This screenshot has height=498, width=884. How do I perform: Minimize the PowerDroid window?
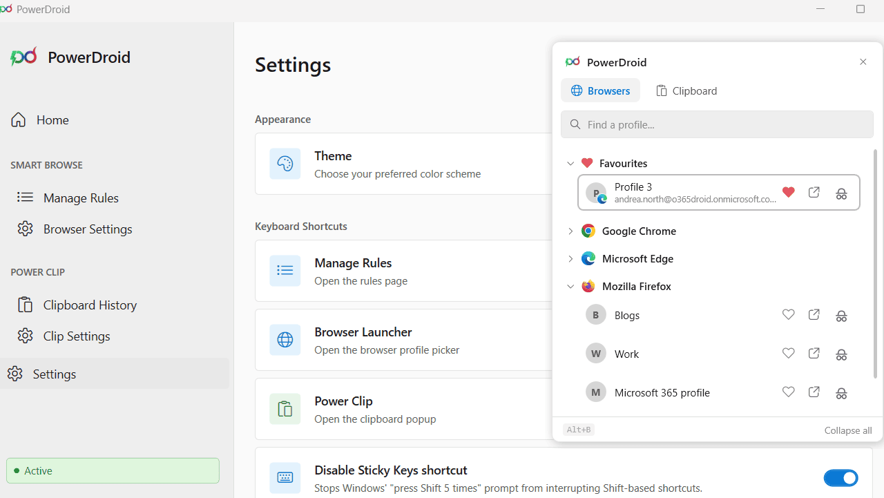[820, 9]
